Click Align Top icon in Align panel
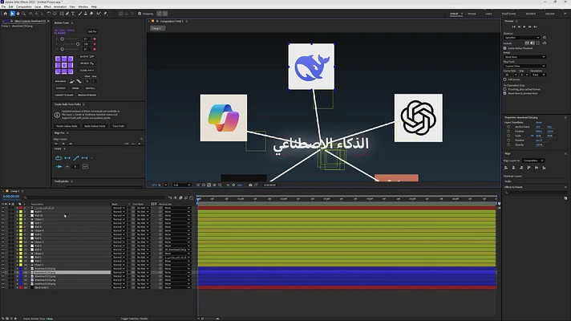571x321 pixels. 528,168
